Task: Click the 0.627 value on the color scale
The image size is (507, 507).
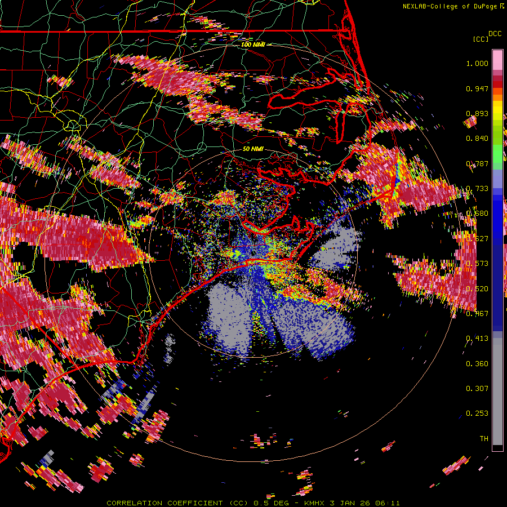Action: (477, 239)
